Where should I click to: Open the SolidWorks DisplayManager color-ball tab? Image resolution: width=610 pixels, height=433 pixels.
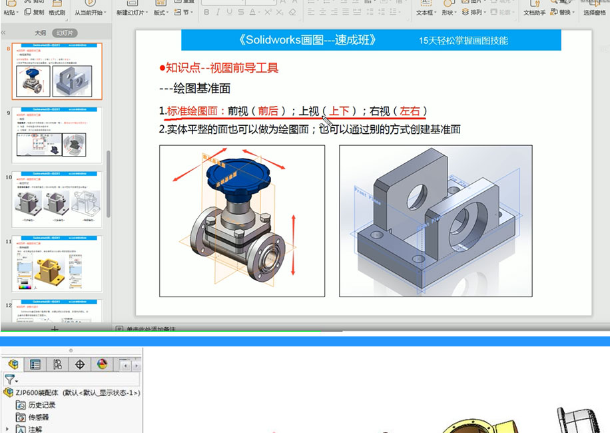coord(102,364)
